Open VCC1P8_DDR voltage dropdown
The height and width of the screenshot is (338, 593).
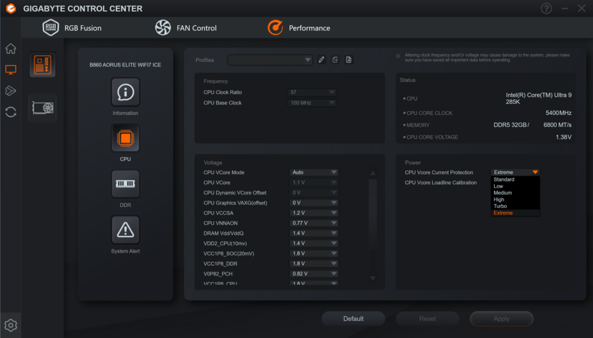[x=314, y=264]
